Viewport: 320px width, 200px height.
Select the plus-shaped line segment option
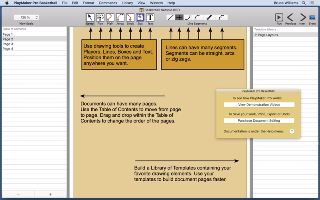[179, 18]
